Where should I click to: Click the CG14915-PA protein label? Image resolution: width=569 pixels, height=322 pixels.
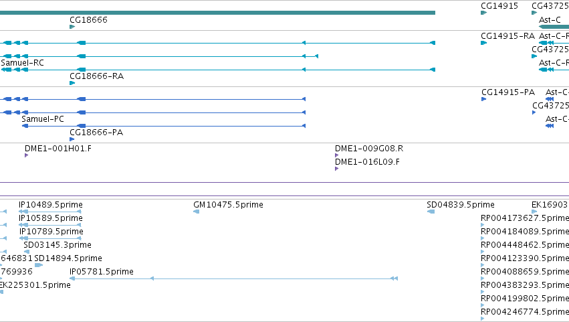508,92
